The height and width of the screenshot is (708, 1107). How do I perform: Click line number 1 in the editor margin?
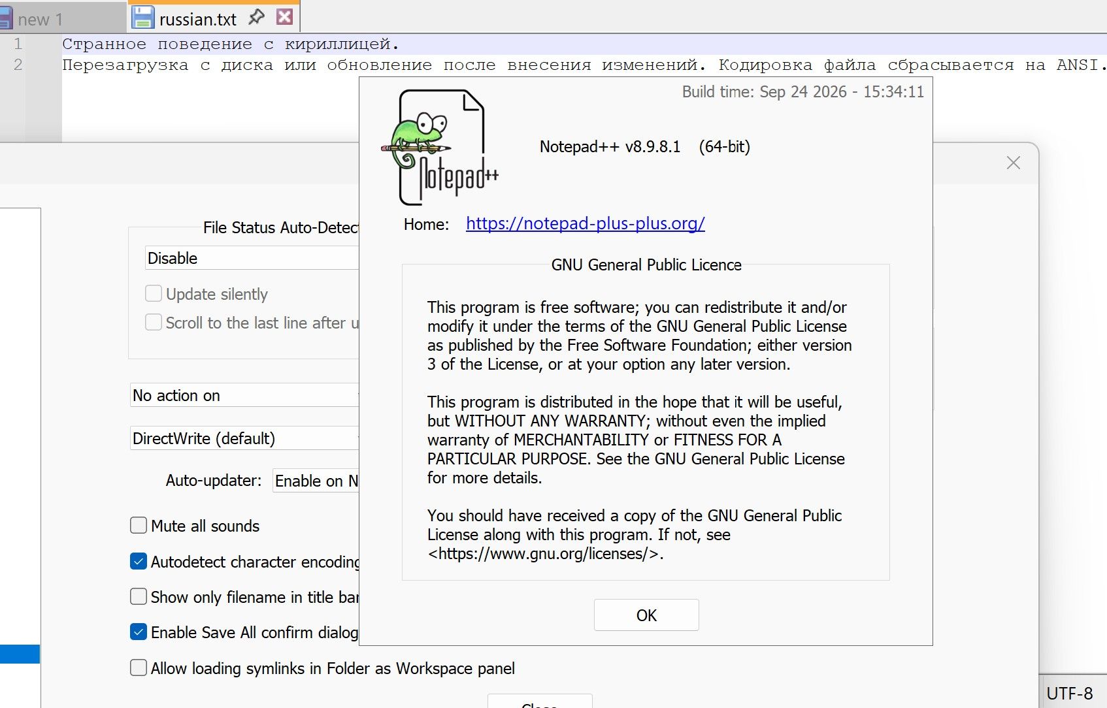pyautogui.click(x=18, y=44)
